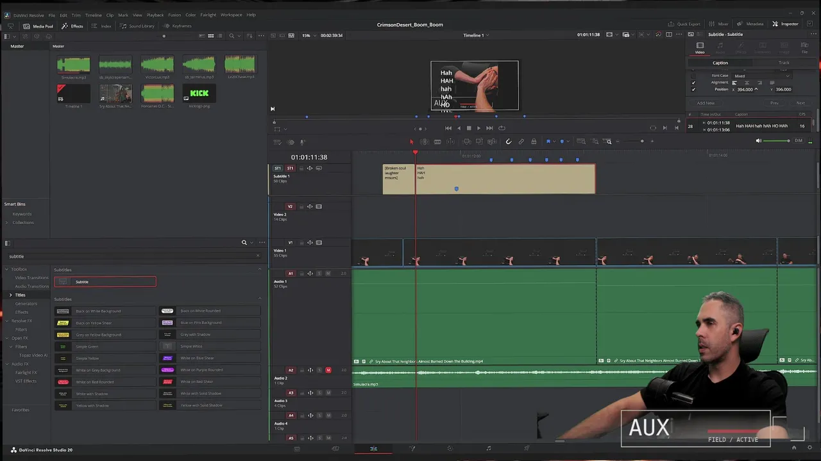Add a blue marker on timeline toolbar
Viewport: 821px width, 461px height.
(562, 142)
